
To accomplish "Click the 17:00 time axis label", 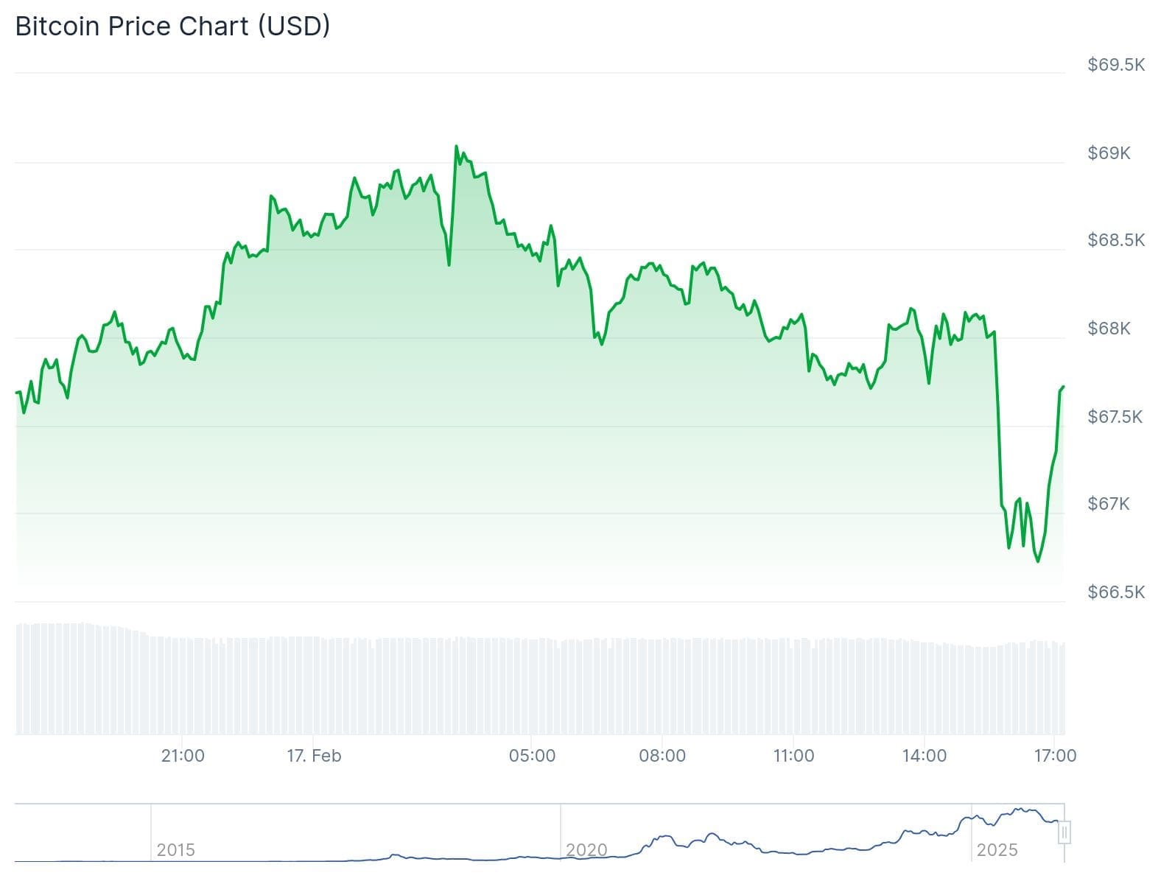I will [1055, 756].
